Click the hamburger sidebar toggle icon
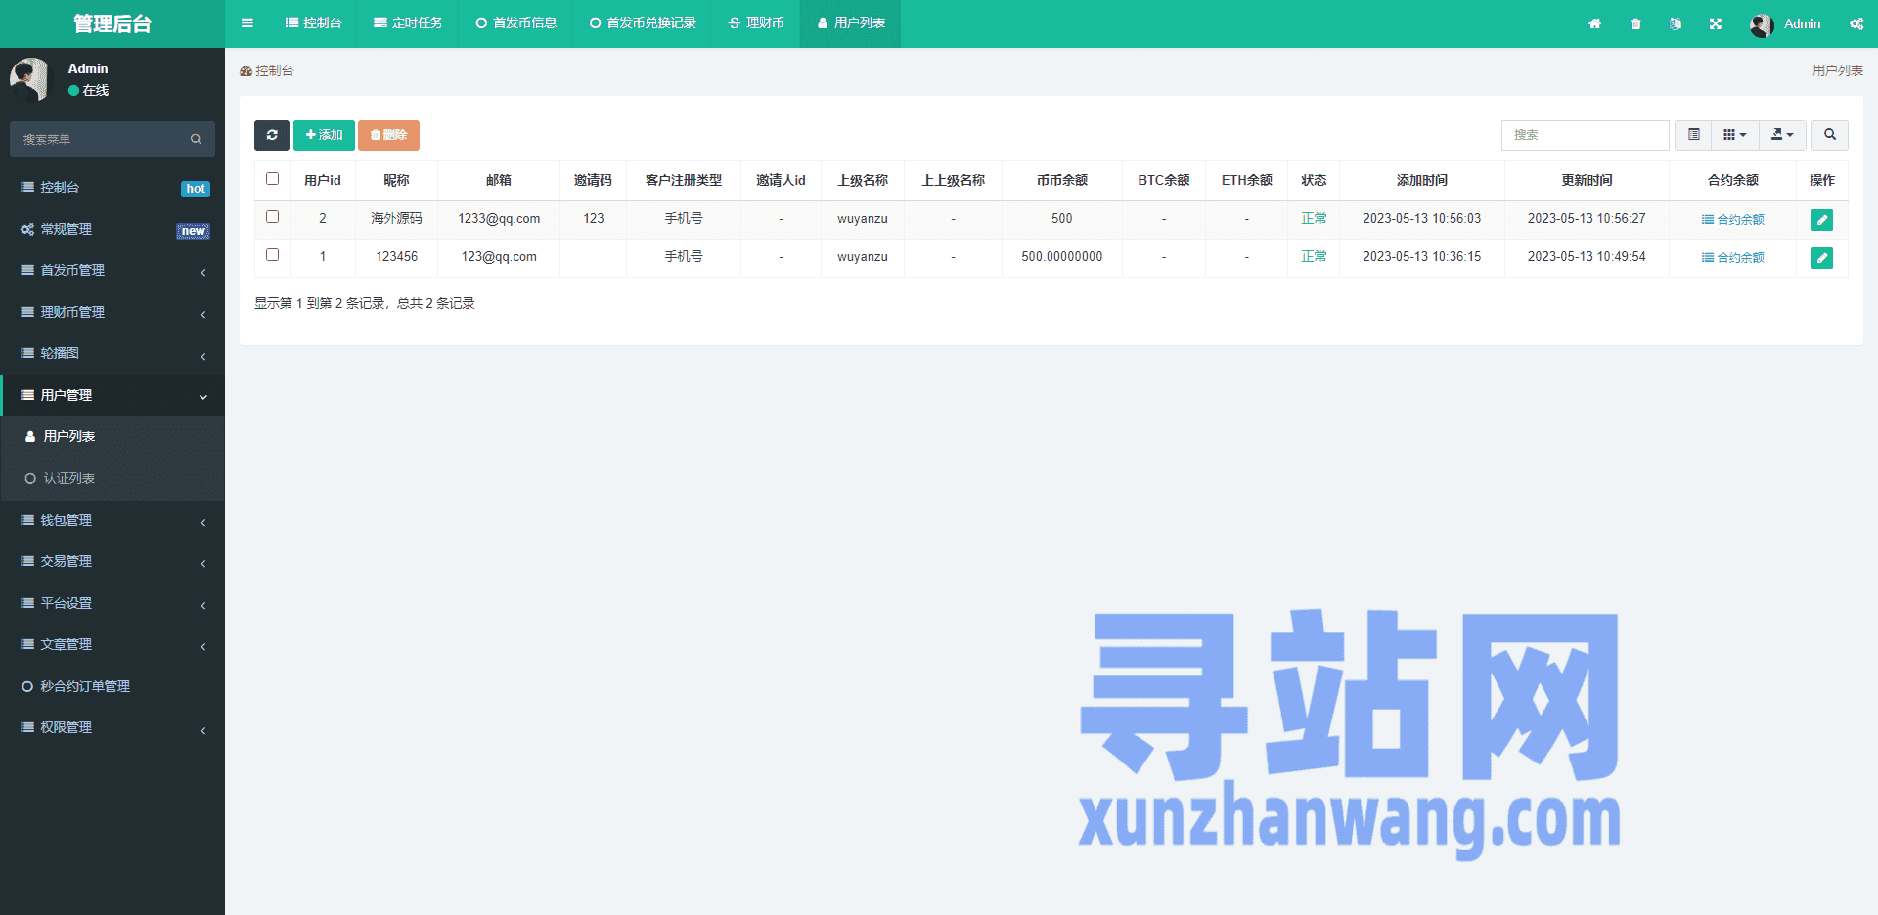The image size is (1878, 915). tap(247, 23)
